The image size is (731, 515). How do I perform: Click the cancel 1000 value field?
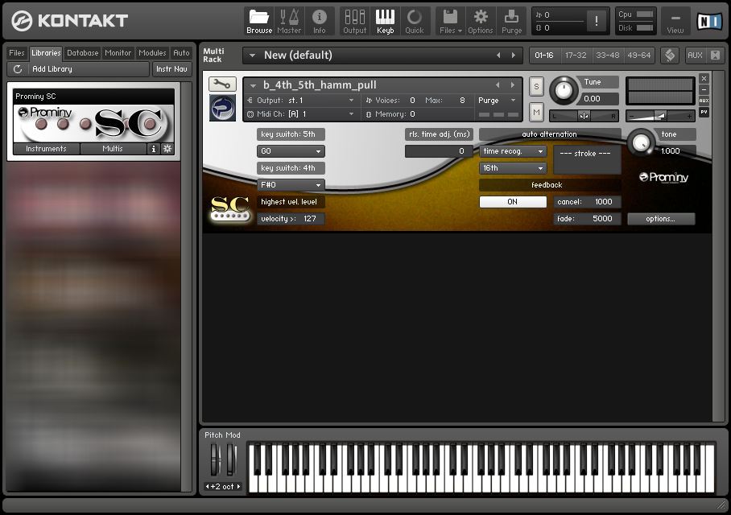(x=587, y=202)
